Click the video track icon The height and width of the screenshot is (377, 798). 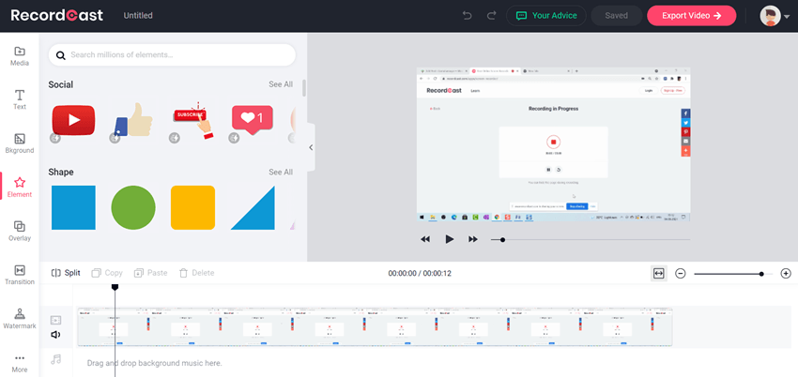click(56, 320)
